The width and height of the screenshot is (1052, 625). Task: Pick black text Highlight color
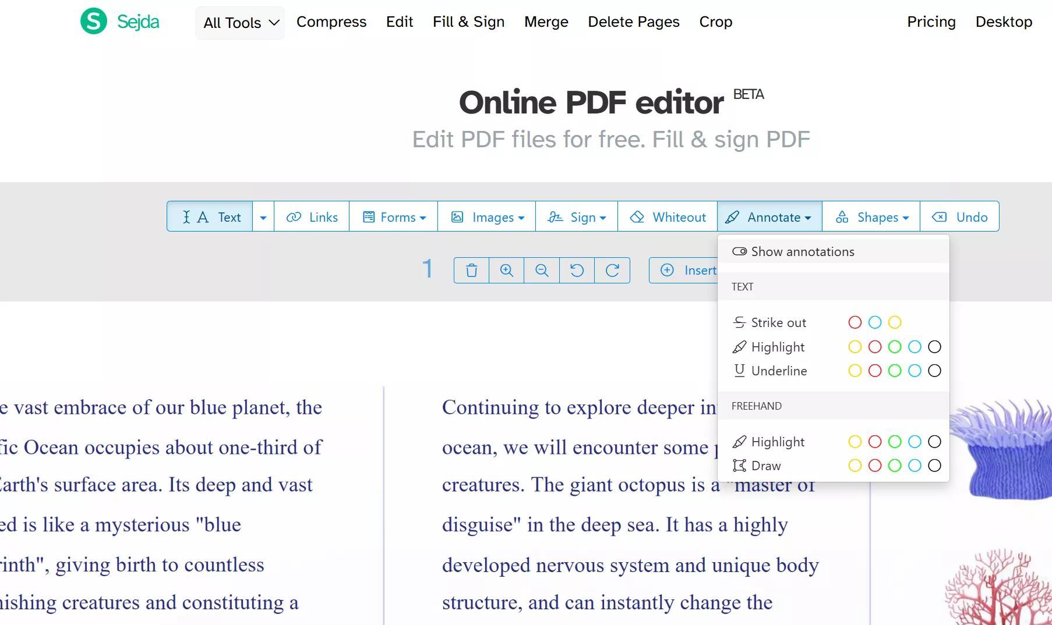pyautogui.click(x=935, y=347)
